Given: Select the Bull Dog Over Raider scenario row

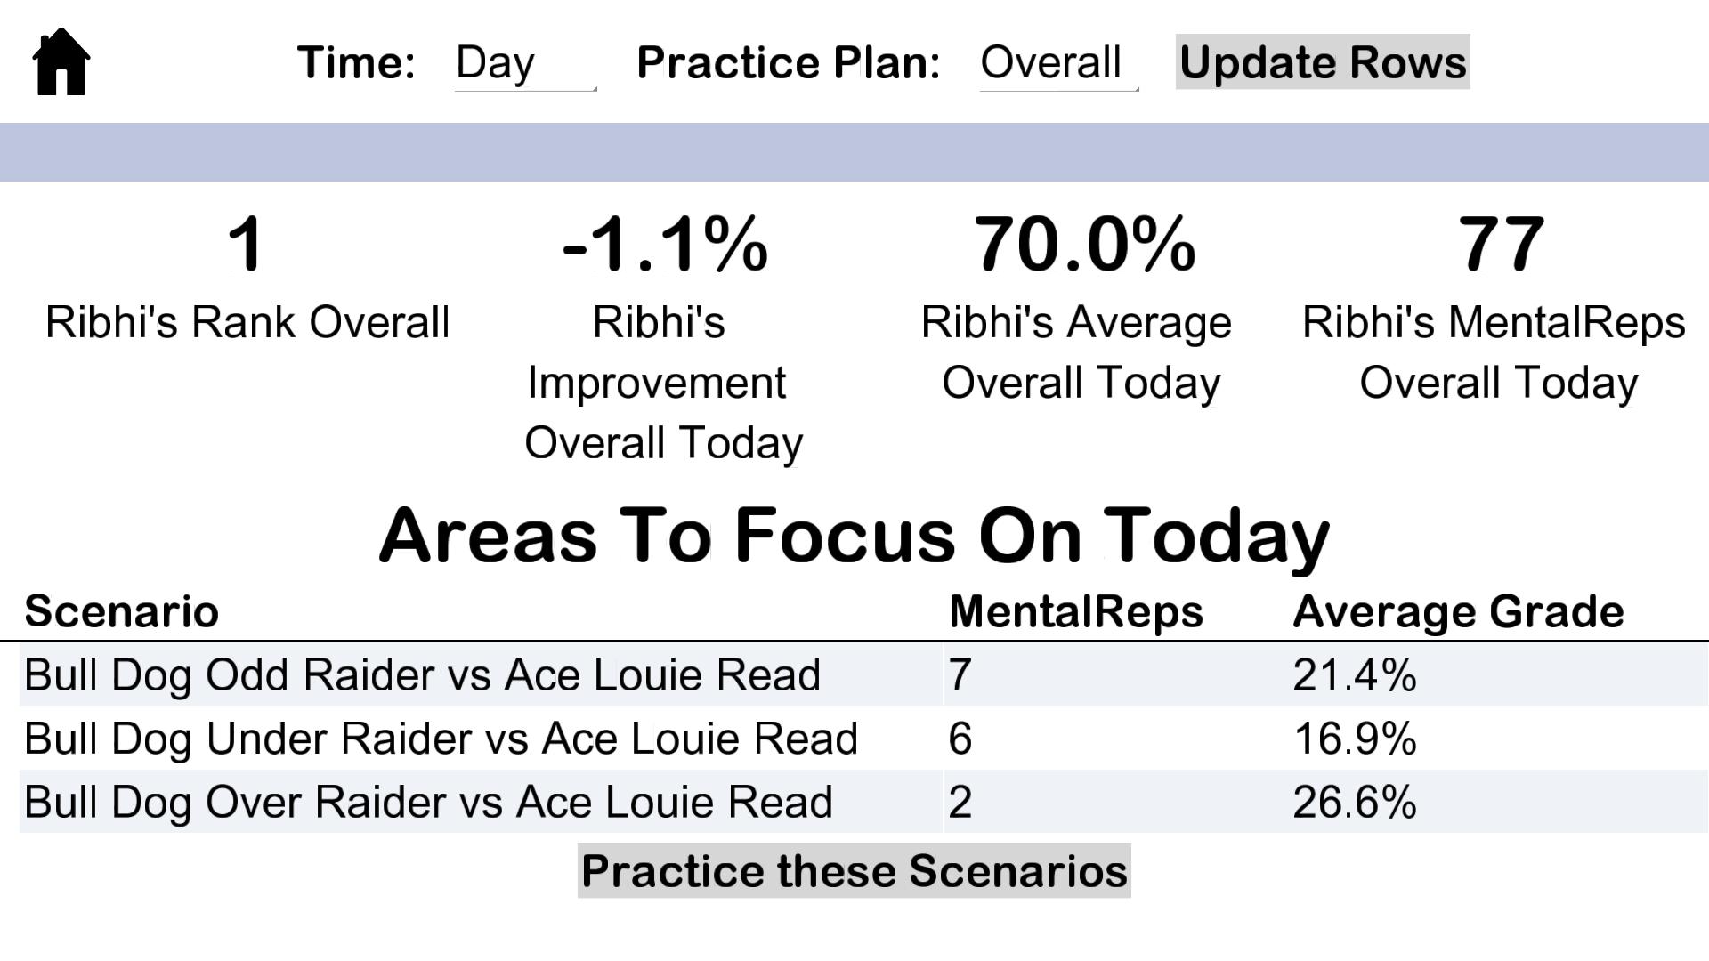Looking at the screenshot, I should pos(428,802).
